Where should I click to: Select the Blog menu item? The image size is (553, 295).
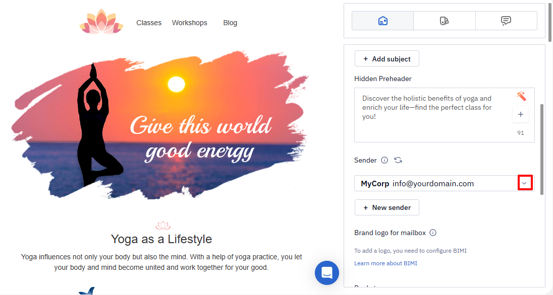(230, 23)
